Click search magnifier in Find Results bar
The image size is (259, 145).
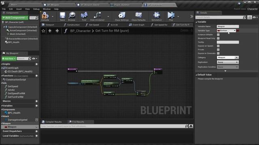point(187,126)
